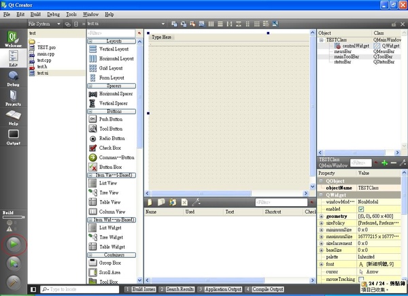The image size is (408, 296).
Task: Show the Application Output pane
Action: (220, 289)
